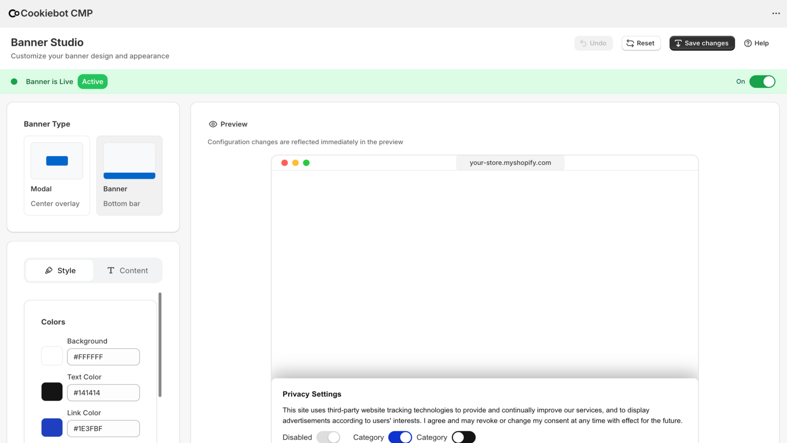787x443 pixels.
Task: Turn off the banner On toggle
Action: point(762,81)
